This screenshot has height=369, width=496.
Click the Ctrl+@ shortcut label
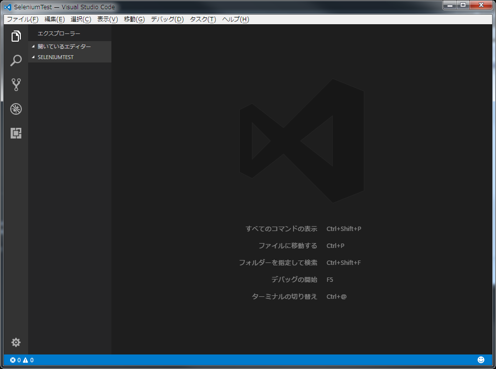(337, 296)
